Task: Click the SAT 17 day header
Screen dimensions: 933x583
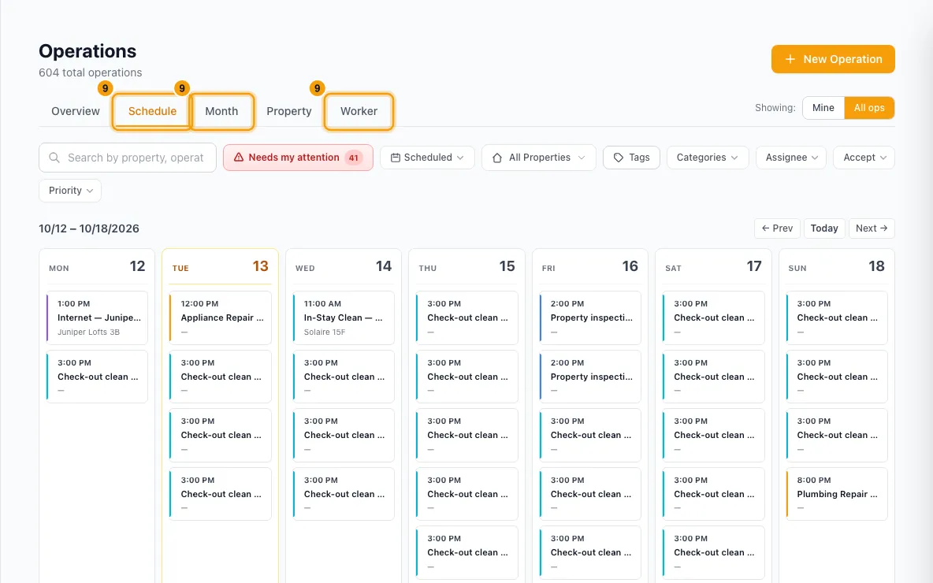Action: pyautogui.click(x=713, y=266)
